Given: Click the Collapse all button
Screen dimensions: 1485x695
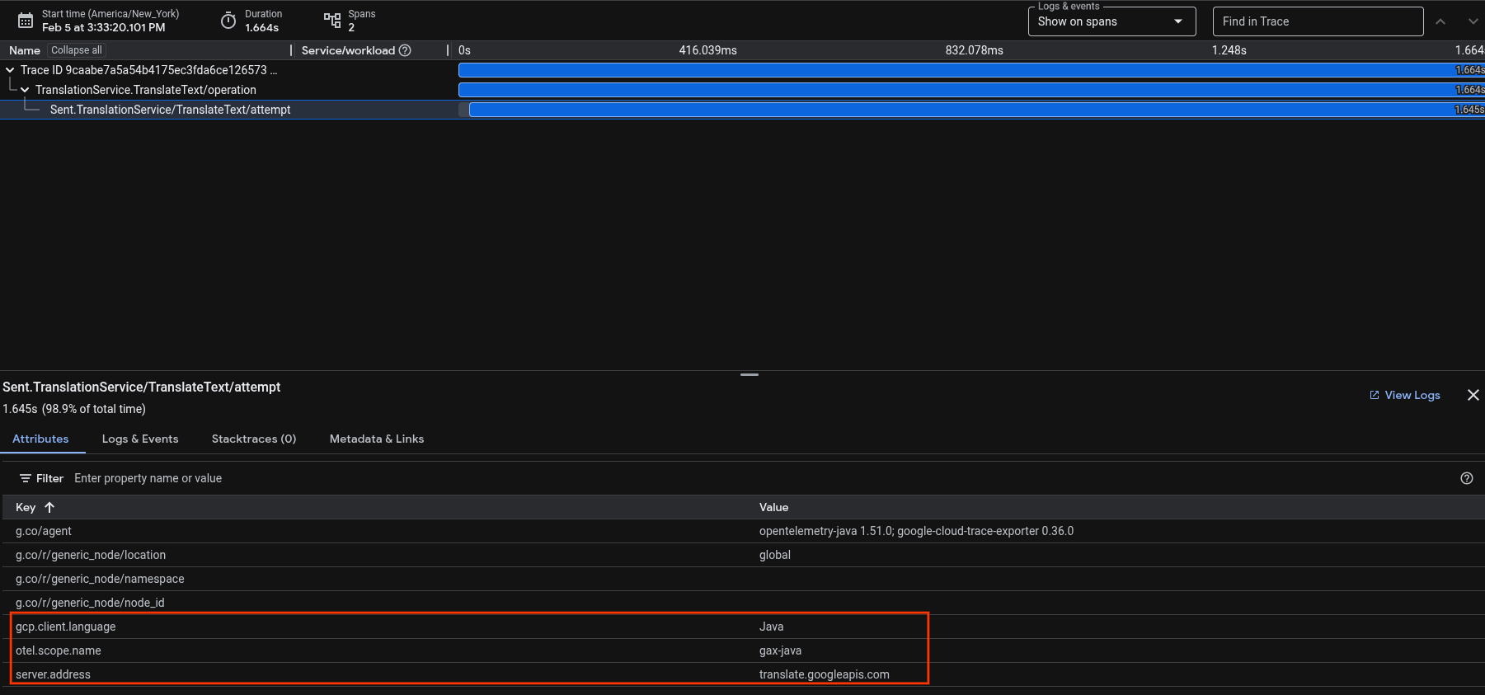Looking at the screenshot, I should (x=77, y=50).
